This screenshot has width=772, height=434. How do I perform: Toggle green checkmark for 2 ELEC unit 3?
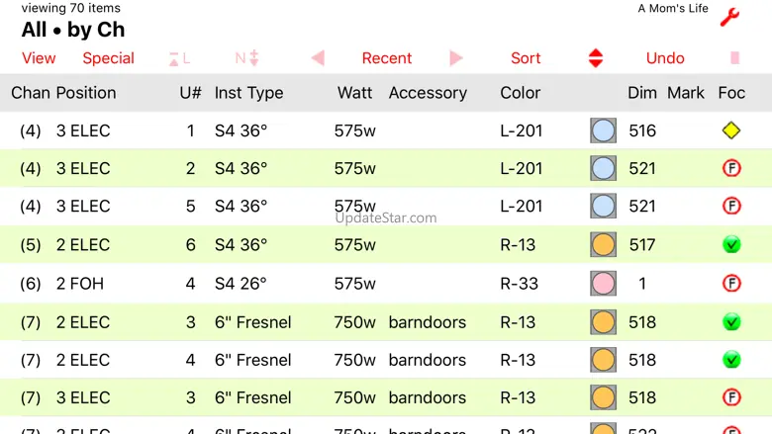coord(731,322)
